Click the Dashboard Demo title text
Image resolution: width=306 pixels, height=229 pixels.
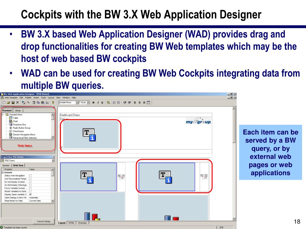pos(70,115)
